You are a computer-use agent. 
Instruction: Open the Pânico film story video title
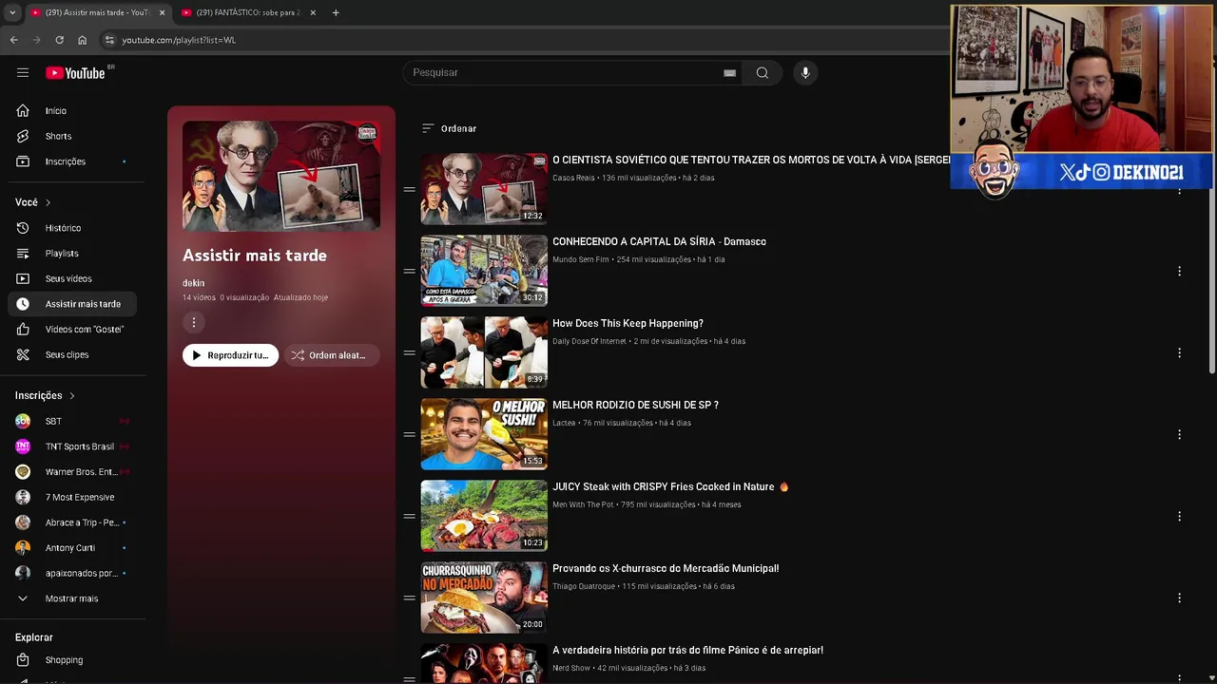click(687, 650)
